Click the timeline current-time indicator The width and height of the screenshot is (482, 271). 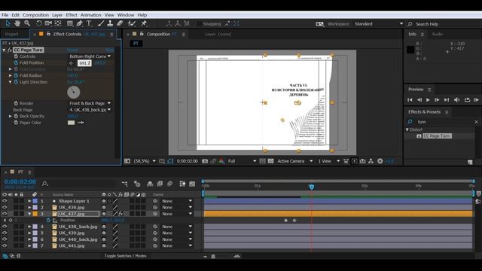[x=311, y=187]
